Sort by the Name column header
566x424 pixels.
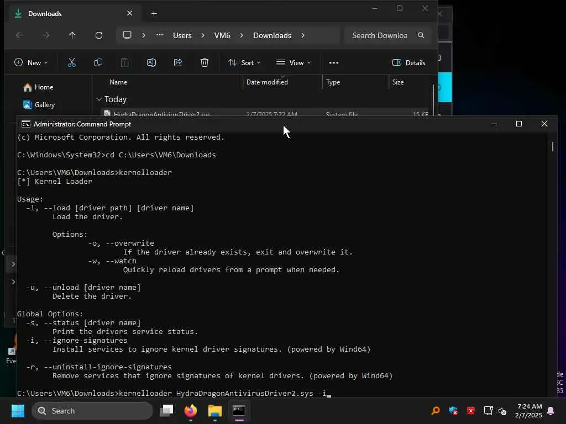[118, 82]
